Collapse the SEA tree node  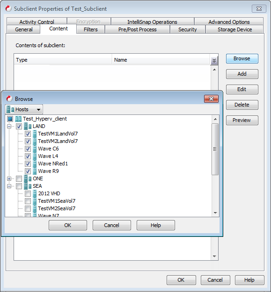pyautogui.click(x=9, y=186)
